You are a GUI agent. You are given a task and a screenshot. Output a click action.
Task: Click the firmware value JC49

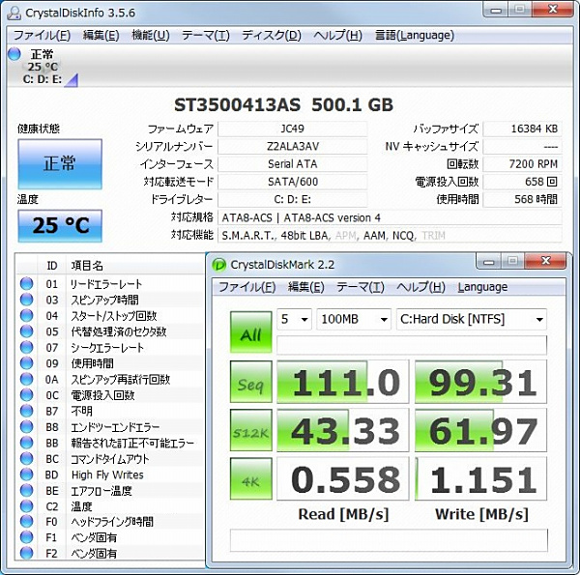click(x=293, y=129)
